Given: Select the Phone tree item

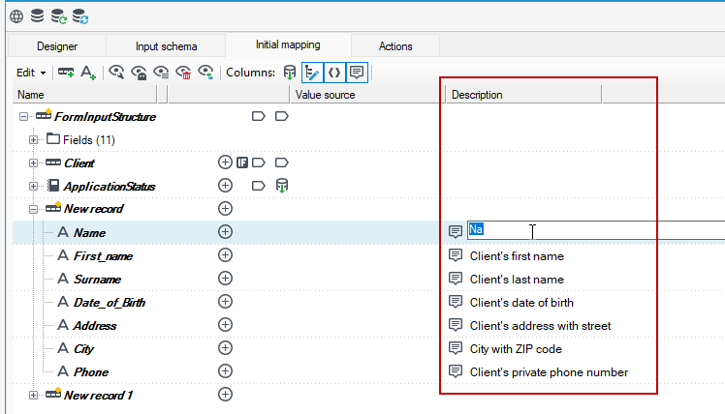Looking at the screenshot, I should click(x=91, y=372).
